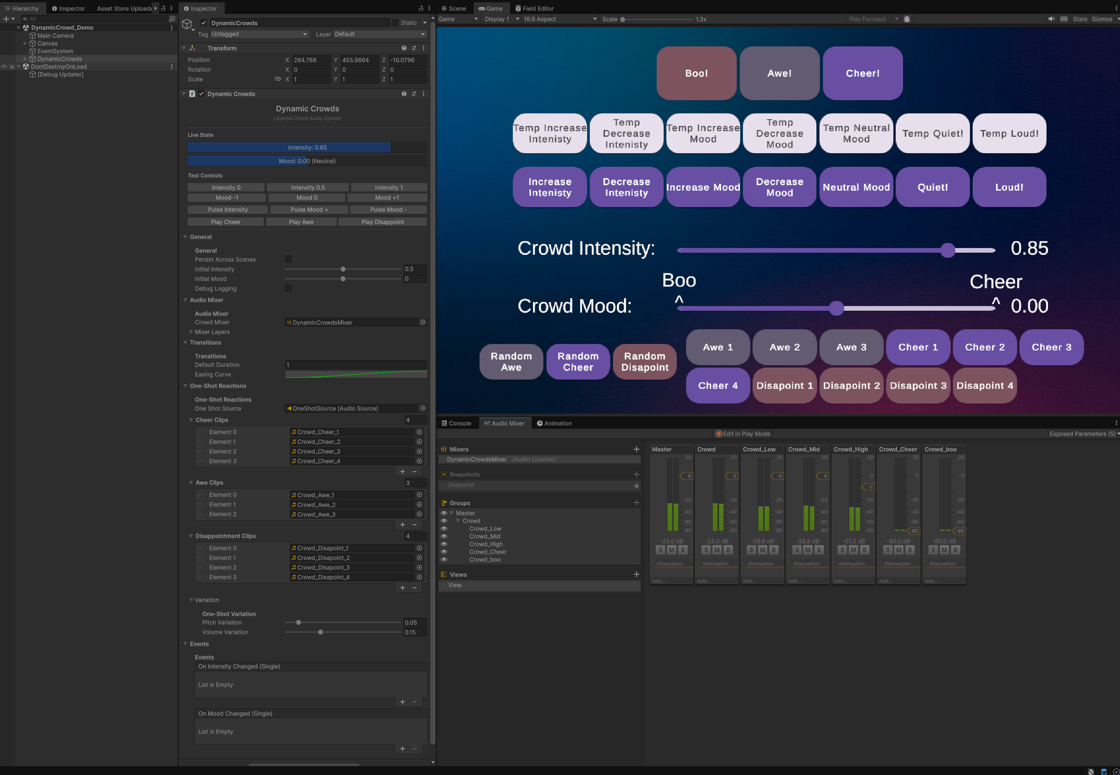Open the 16:9 Aspect dropdown in Game view
1120x775 pixels.
click(x=558, y=19)
